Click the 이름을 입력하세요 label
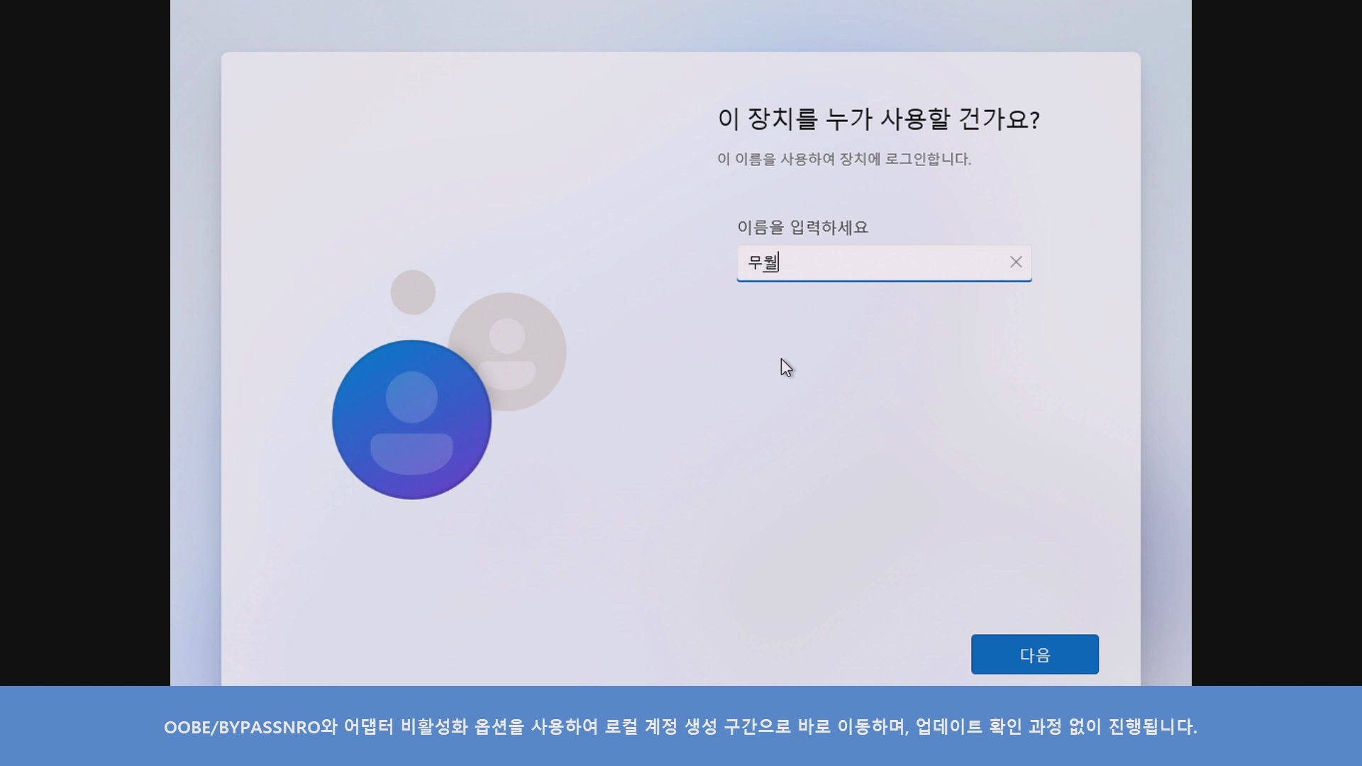1362x766 pixels. (802, 227)
